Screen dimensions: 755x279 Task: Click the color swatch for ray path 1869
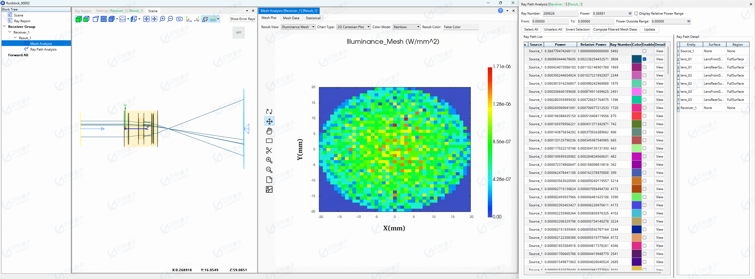tap(636, 67)
